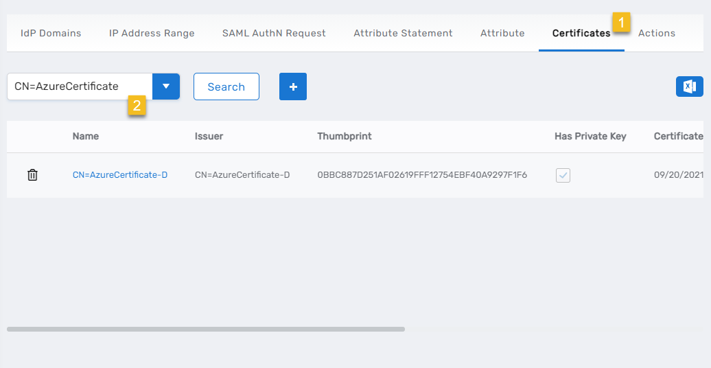Click the Has Private Key column header
Viewport: 711px width, 368px height.
[x=590, y=136]
